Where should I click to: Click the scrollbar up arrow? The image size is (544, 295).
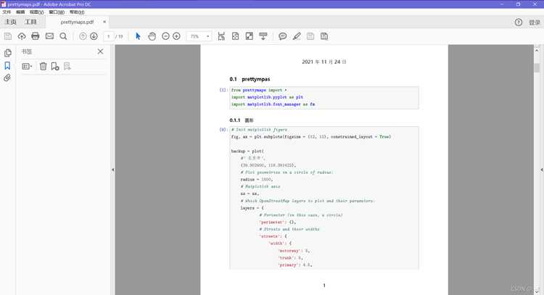[537, 50]
